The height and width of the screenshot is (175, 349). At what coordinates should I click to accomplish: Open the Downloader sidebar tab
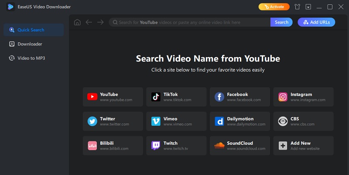(x=34, y=44)
